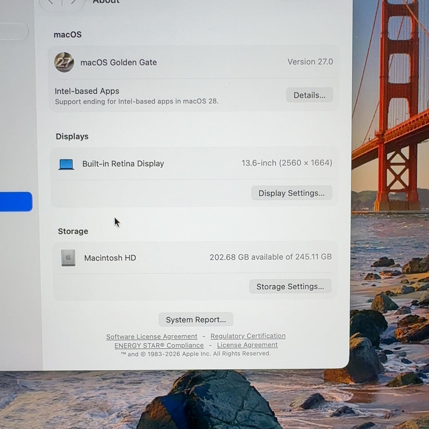Open the License Agreement link
This screenshot has height=429, width=429.
coord(247,345)
